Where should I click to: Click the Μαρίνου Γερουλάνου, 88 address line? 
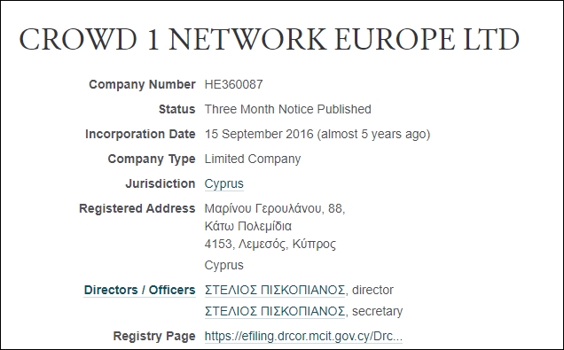coord(275,208)
